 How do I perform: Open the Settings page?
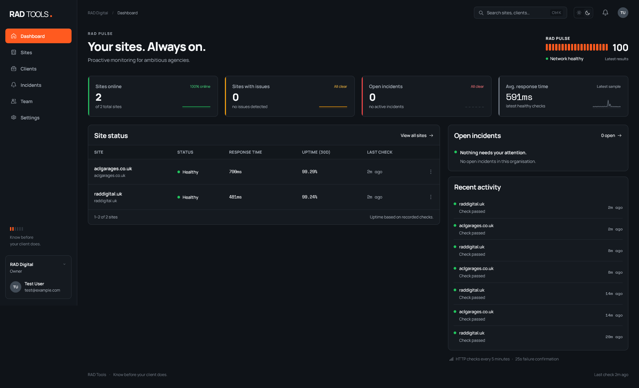point(38,117)
